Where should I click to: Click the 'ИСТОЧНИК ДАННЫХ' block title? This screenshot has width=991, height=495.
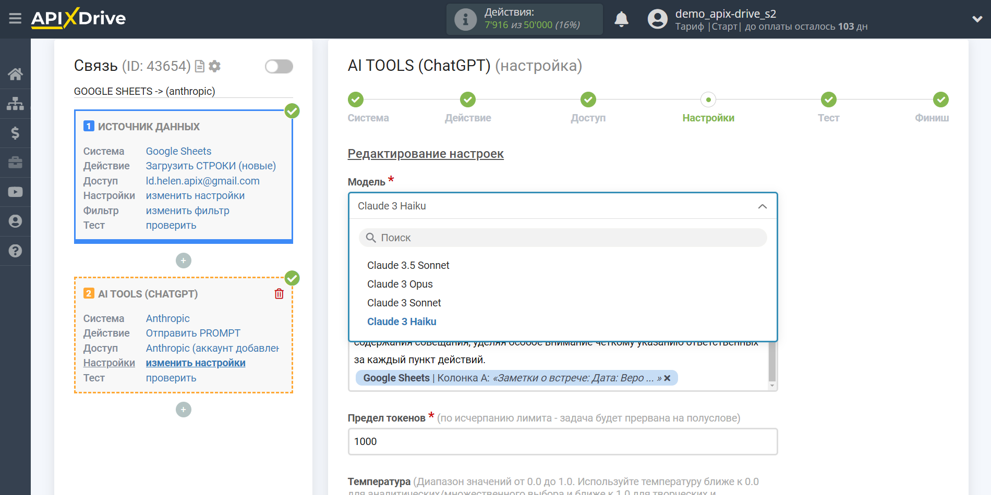click(149, 127)
